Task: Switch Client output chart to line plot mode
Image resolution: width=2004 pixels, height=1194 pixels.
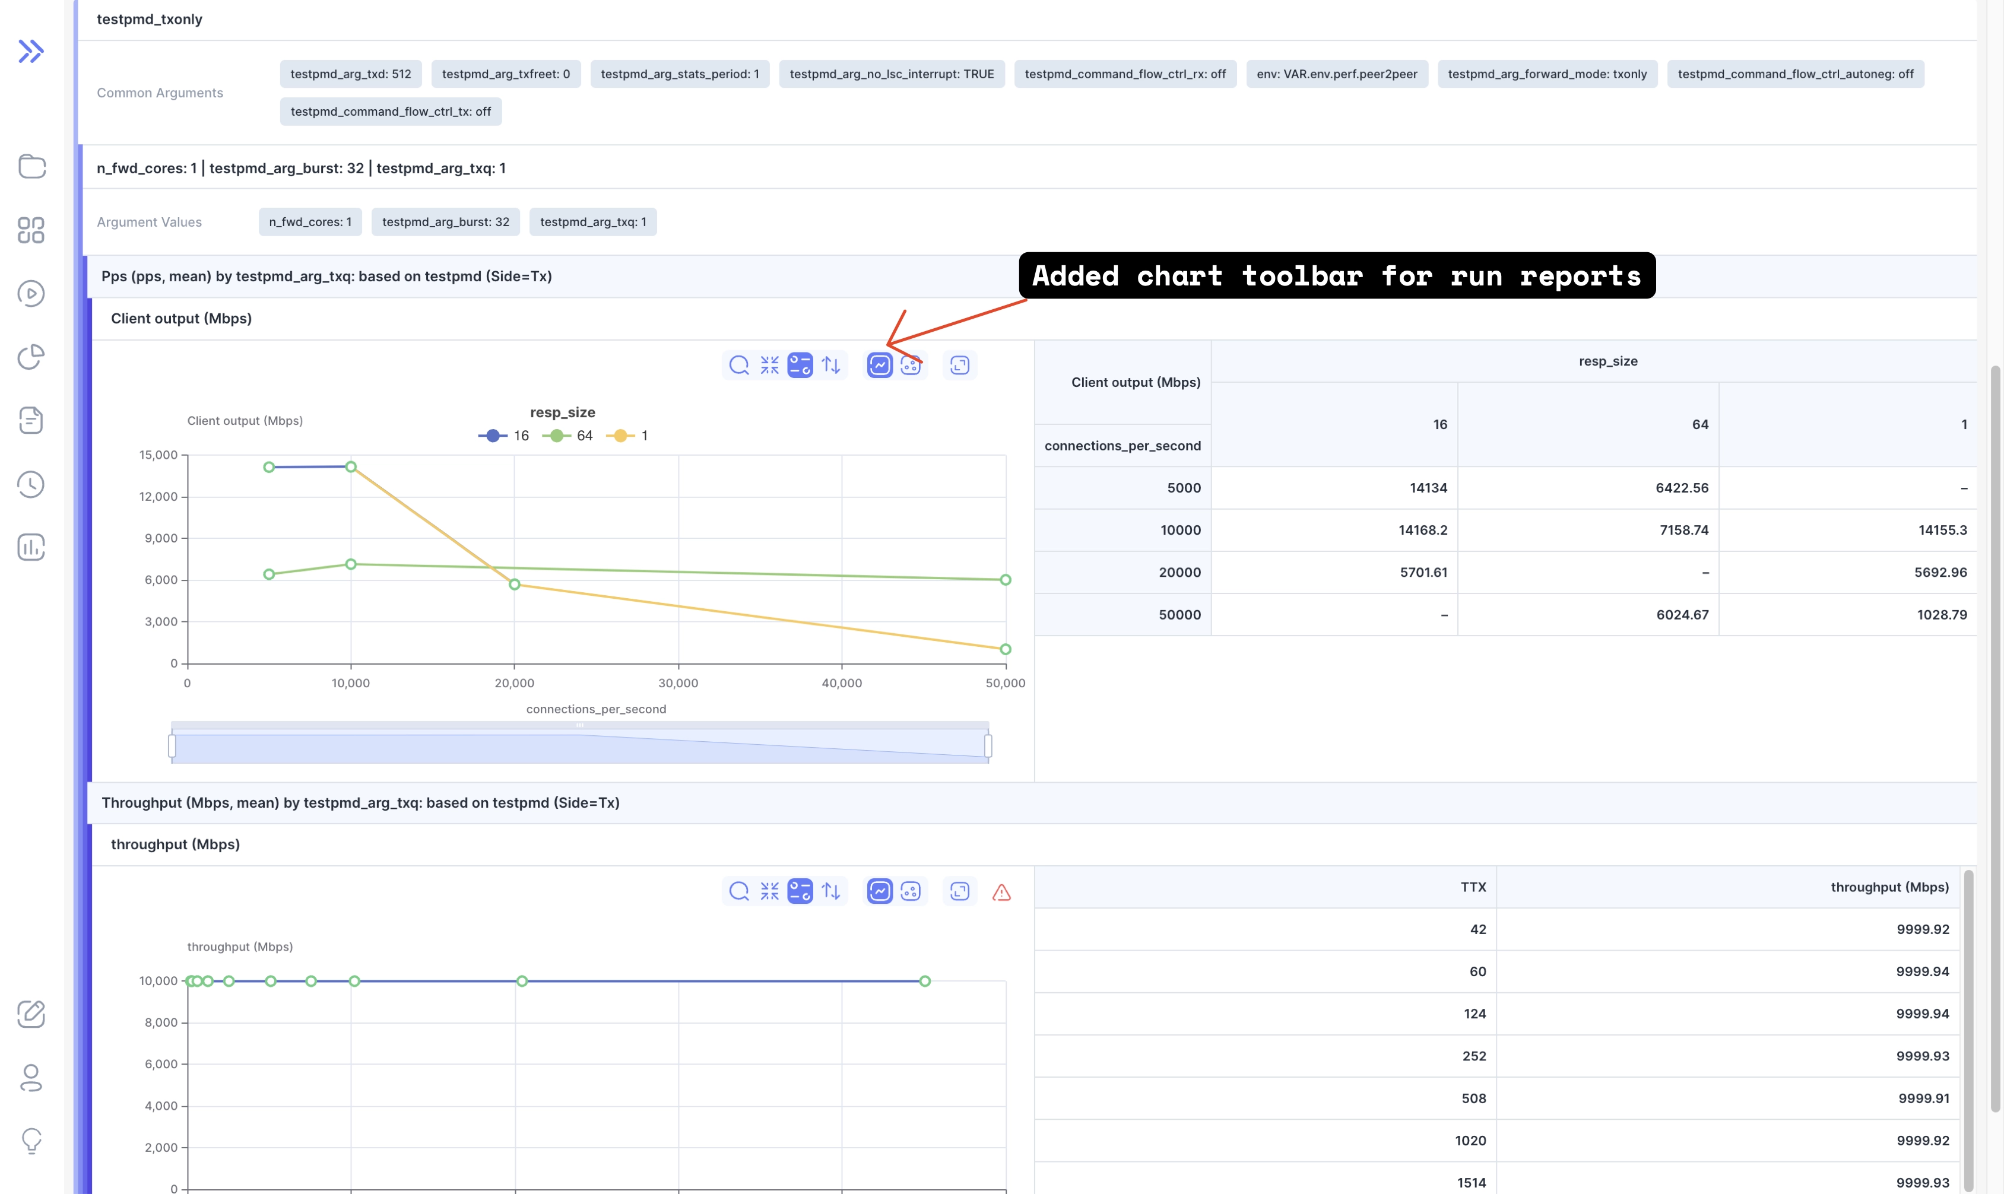Action: coord(880,366)
